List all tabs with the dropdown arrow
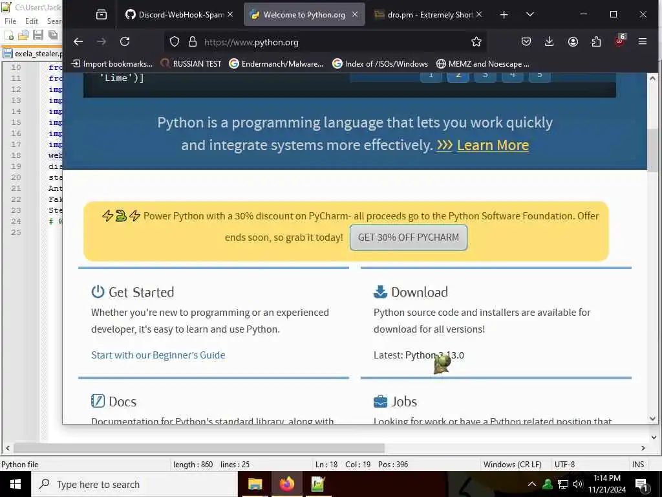This screenshot has height=497, width=662. tap(530, 14)
